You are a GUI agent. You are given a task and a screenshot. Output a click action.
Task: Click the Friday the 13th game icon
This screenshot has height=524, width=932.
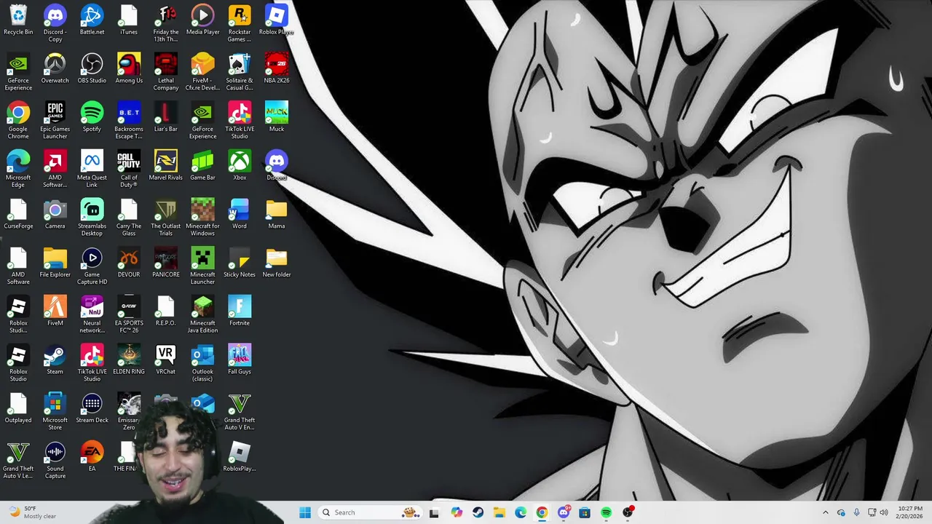coord(166,24)
